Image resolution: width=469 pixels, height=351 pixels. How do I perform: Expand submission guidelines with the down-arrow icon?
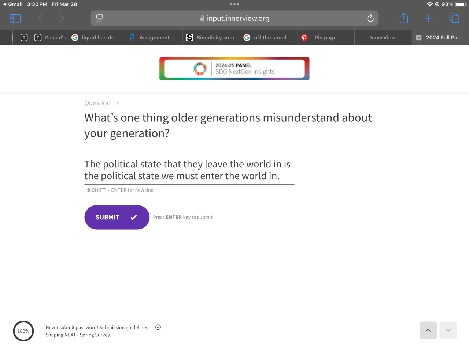click(x=158, y=327)
